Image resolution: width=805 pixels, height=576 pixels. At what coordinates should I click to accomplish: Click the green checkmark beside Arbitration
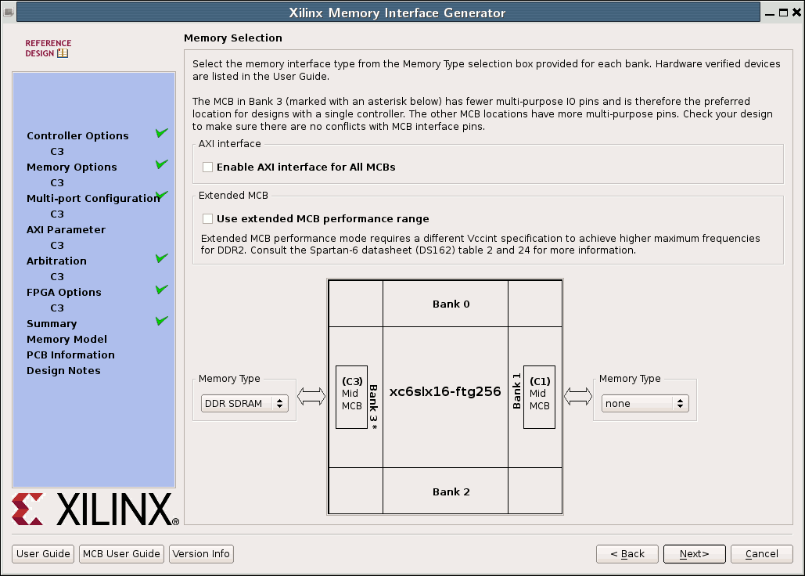click(162, 259)
